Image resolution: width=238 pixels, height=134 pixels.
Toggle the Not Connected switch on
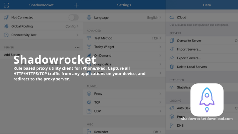point(74,17)
